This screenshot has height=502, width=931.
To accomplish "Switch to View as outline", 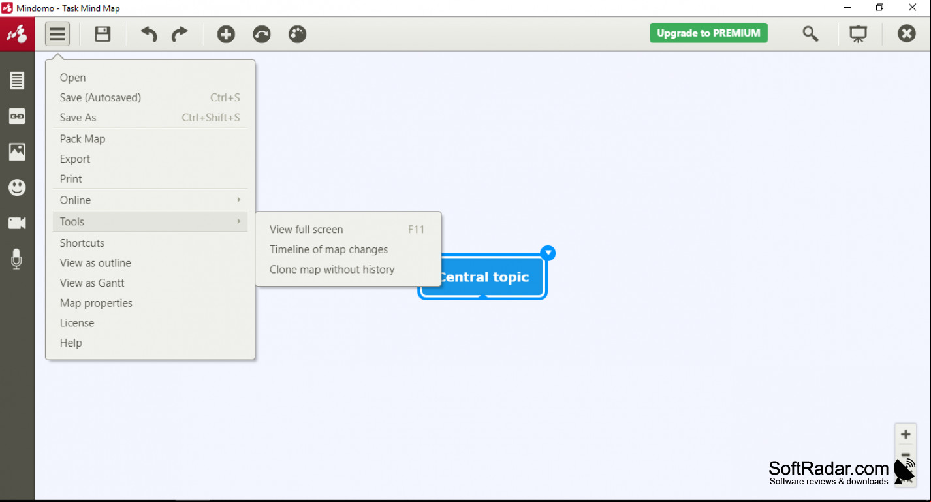I will click(150, 263).
